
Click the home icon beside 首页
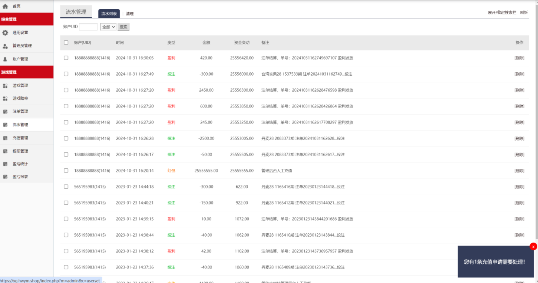pyautogui.click(x=5, y=6)
